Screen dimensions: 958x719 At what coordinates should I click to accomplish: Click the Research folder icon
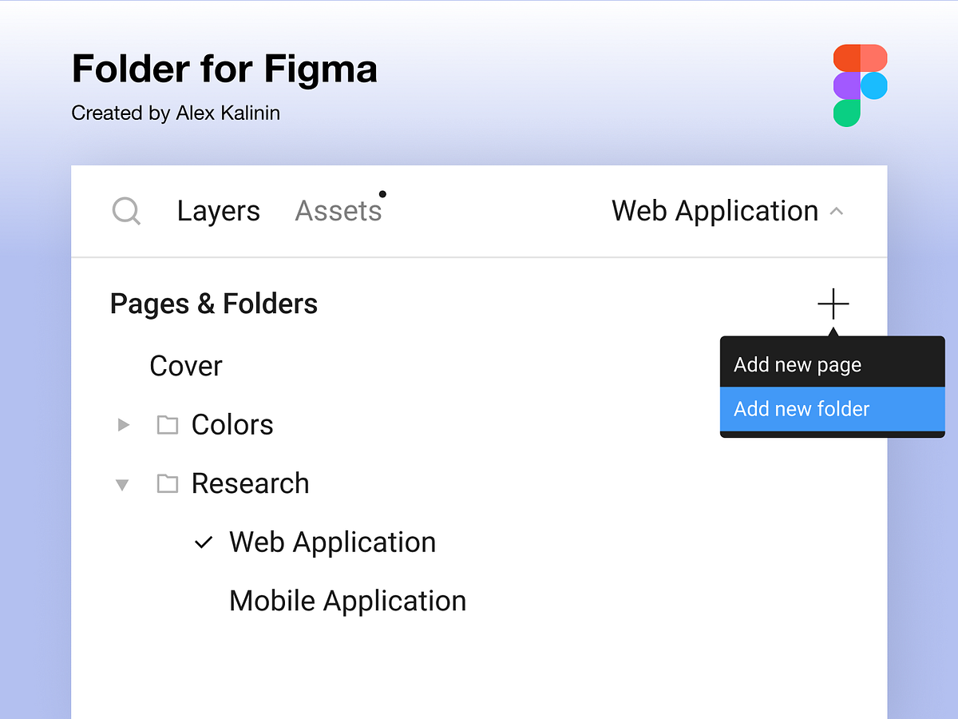coord(168,483)
